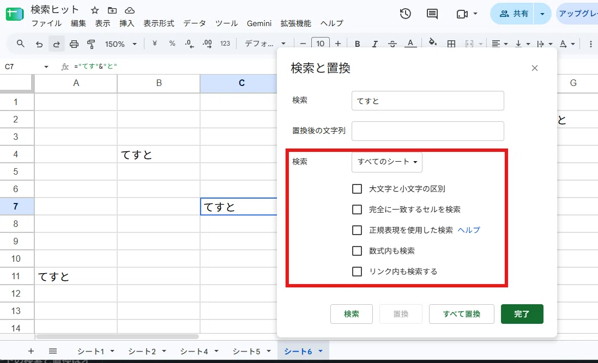Screen dimensions: 598x363
Task: Open the データ menu
Action: 195,23
